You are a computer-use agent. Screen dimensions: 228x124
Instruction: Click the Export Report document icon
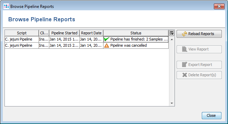pyautogui.click(x=185, y=65)
